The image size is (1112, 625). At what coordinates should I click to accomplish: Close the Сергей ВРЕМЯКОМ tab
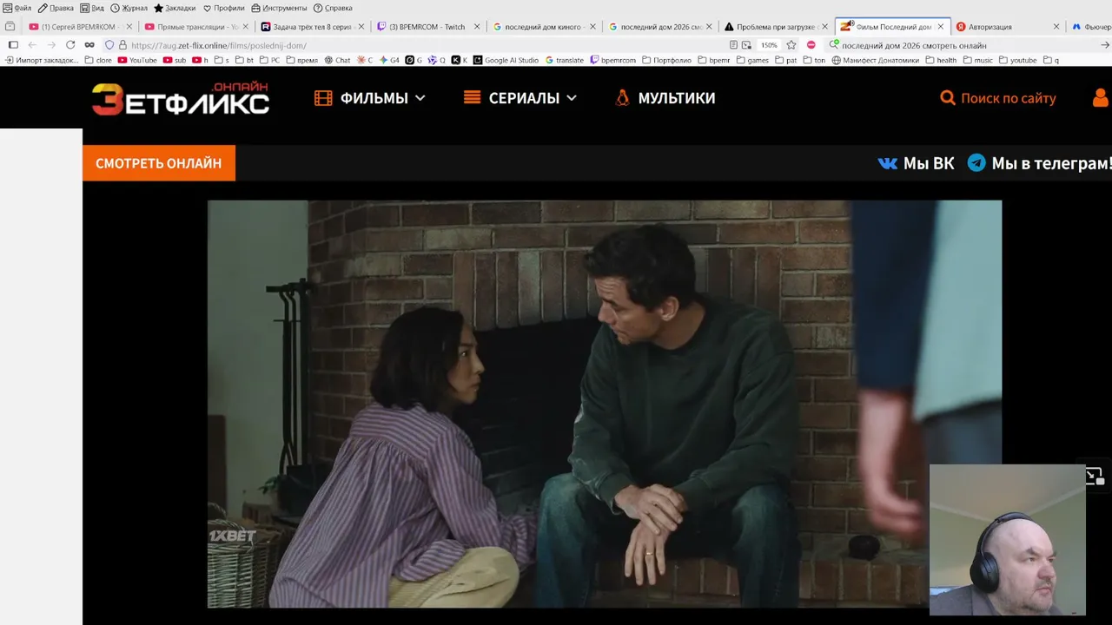[x=129, y=27]
